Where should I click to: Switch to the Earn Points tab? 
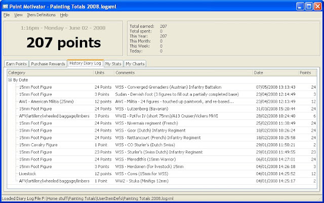pyautogui.click(x=16, y=64)
